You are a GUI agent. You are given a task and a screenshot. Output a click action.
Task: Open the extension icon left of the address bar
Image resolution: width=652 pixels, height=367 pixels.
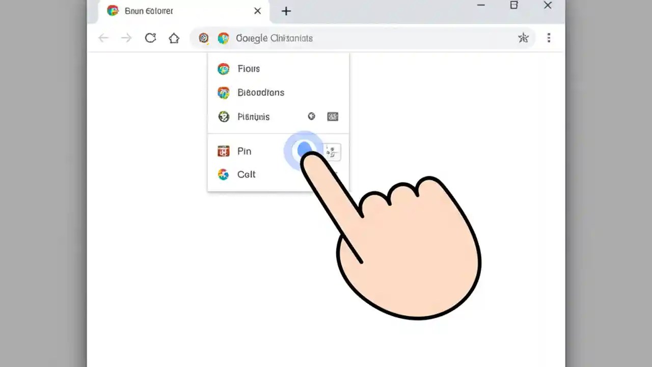pyautogui.click(x=204, y=38)
